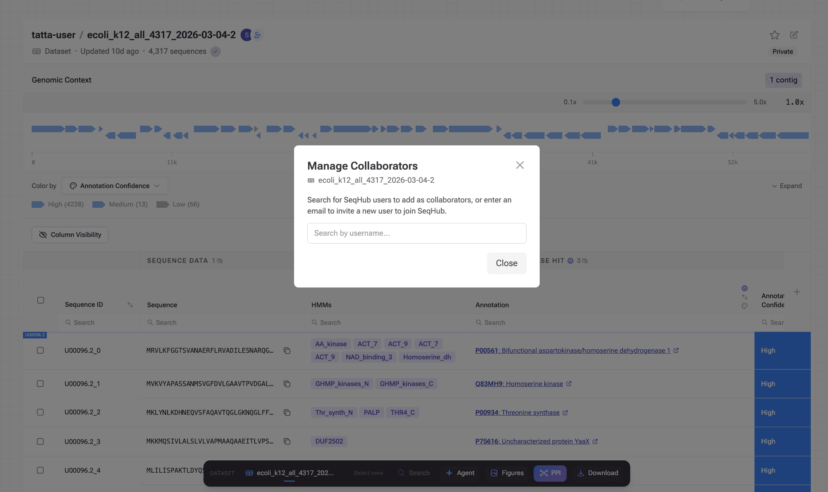Copy sequence of row U00096.2_3
The image size is (828, 492).
pos(287,441)
